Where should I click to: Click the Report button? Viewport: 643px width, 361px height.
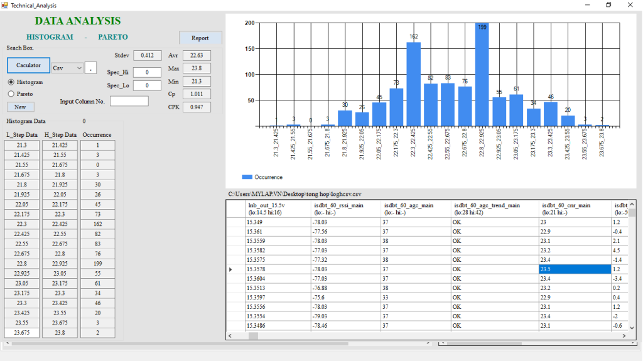pyautogui.click(x=200, y=38)
